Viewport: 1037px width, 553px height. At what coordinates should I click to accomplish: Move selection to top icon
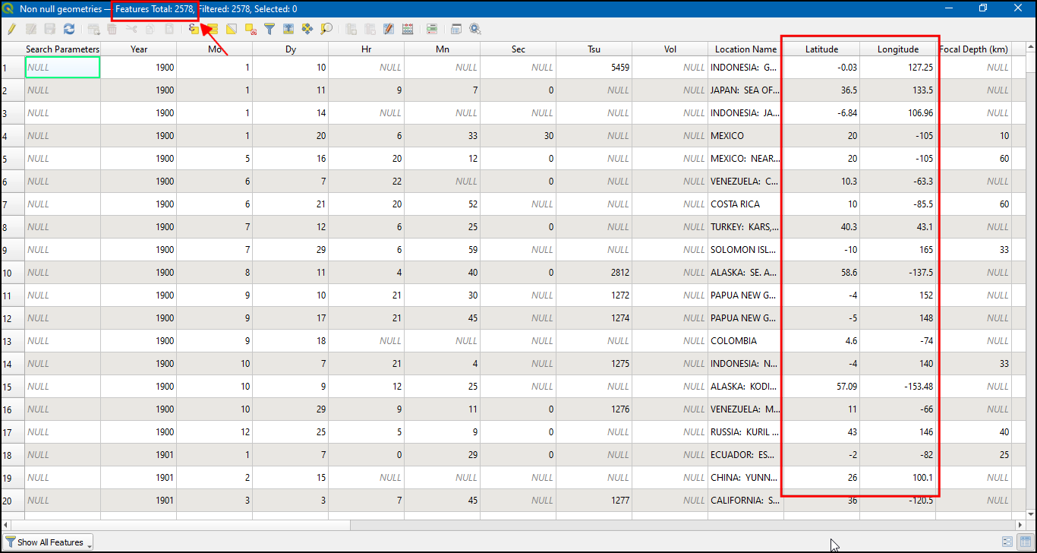[x=288, y=30]
